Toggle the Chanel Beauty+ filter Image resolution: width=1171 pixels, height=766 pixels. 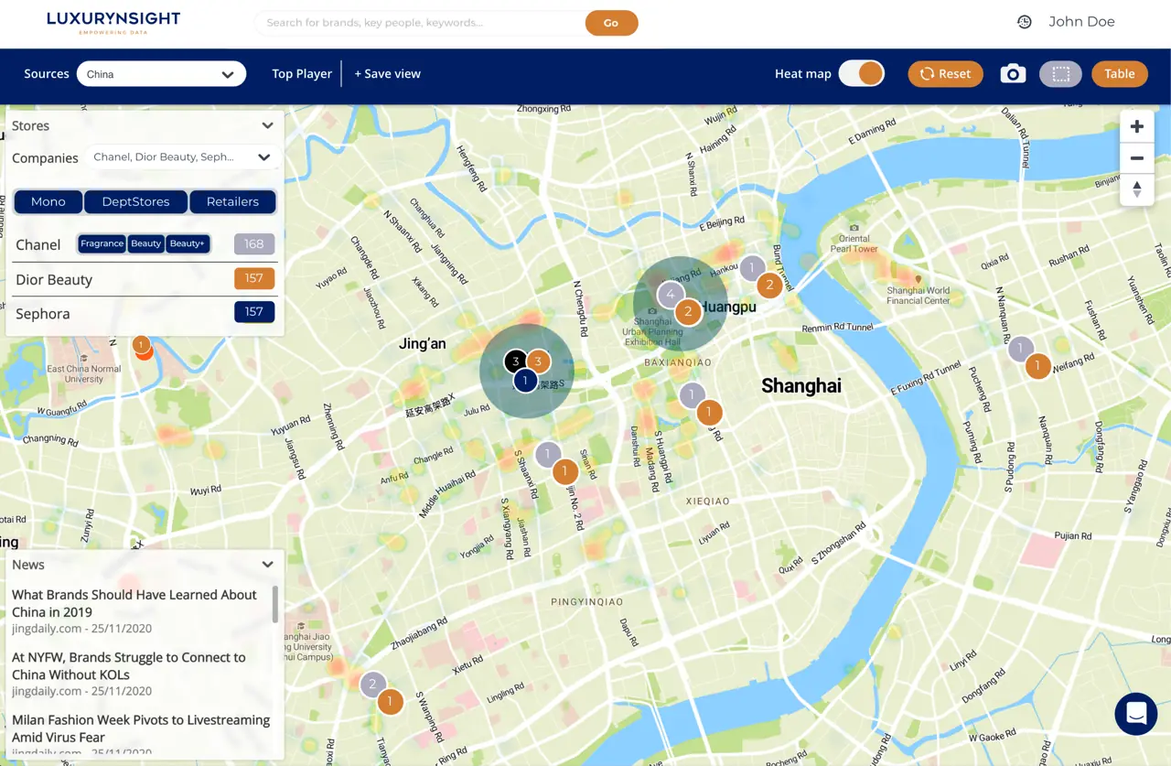click(x=188, y=243)
